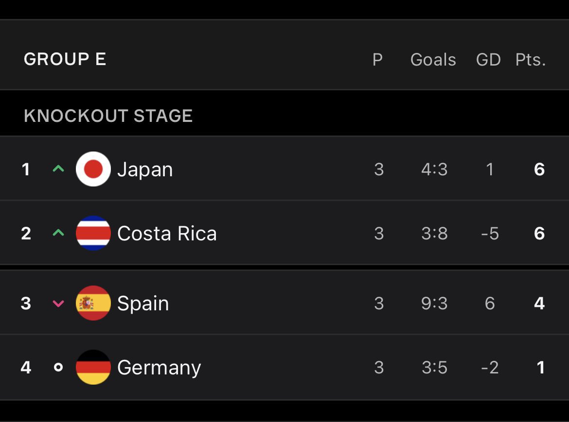Tap the Japan flag icon
569x422 pixels.
[93, 169]
